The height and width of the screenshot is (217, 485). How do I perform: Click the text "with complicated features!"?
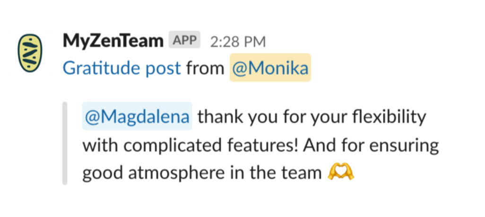pyautogui.click(x=190, y=145)
